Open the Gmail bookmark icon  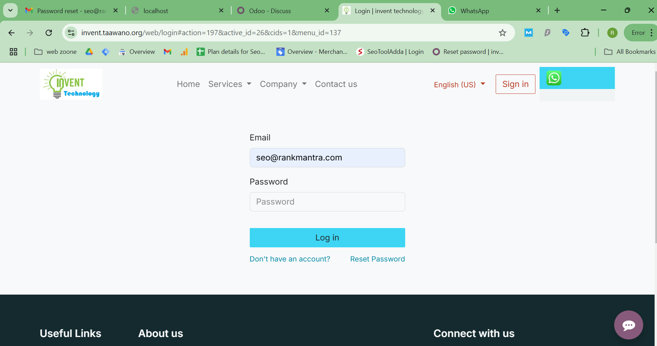click(x=168, y=52)
